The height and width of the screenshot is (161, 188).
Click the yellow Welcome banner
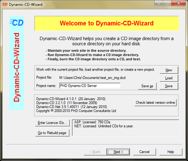tap(107, 23)
